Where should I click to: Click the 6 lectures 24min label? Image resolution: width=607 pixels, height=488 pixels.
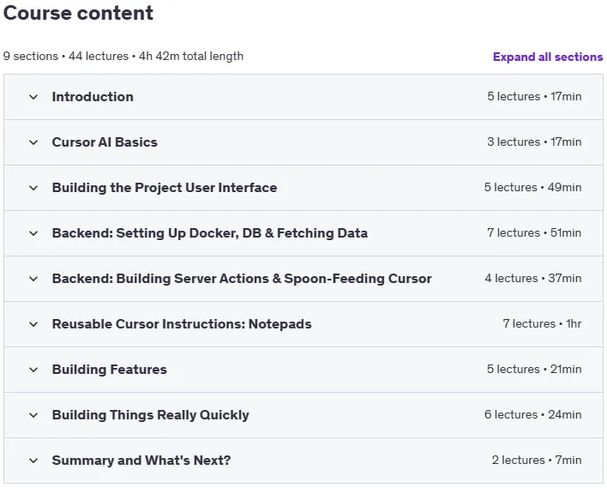click(x=533, y=414)
